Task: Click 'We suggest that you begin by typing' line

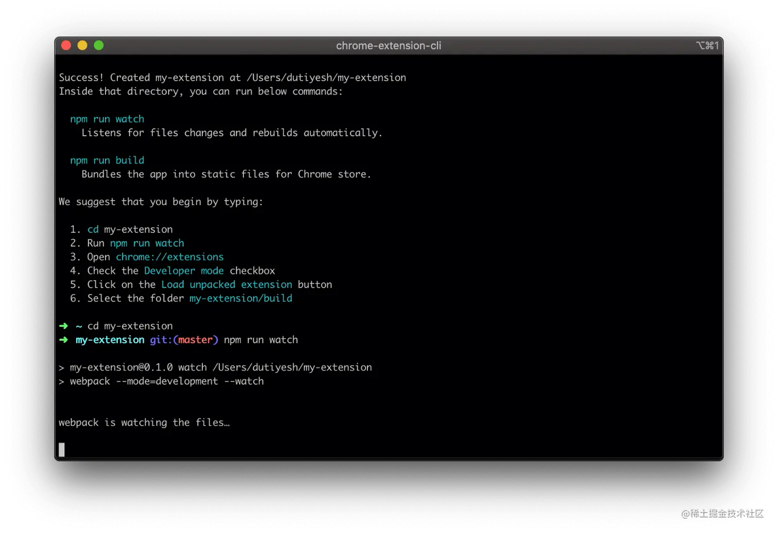Action: [161, 202]
